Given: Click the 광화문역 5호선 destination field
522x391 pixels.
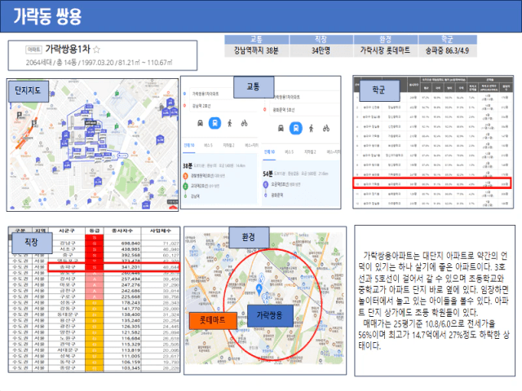Looking at the screenshot, I should click(304, 109).
